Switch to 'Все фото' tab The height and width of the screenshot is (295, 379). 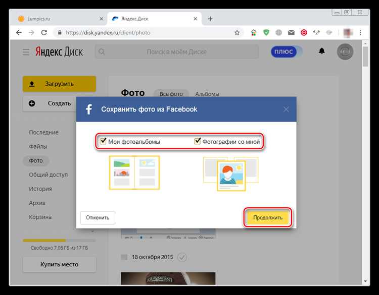click(x=171, y=94)
